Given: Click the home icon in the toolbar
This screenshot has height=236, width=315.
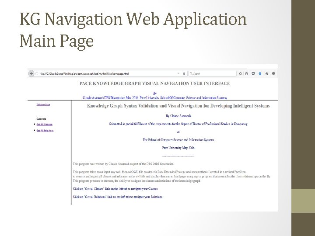Looking at the screenshot, I should click(266, 74).
